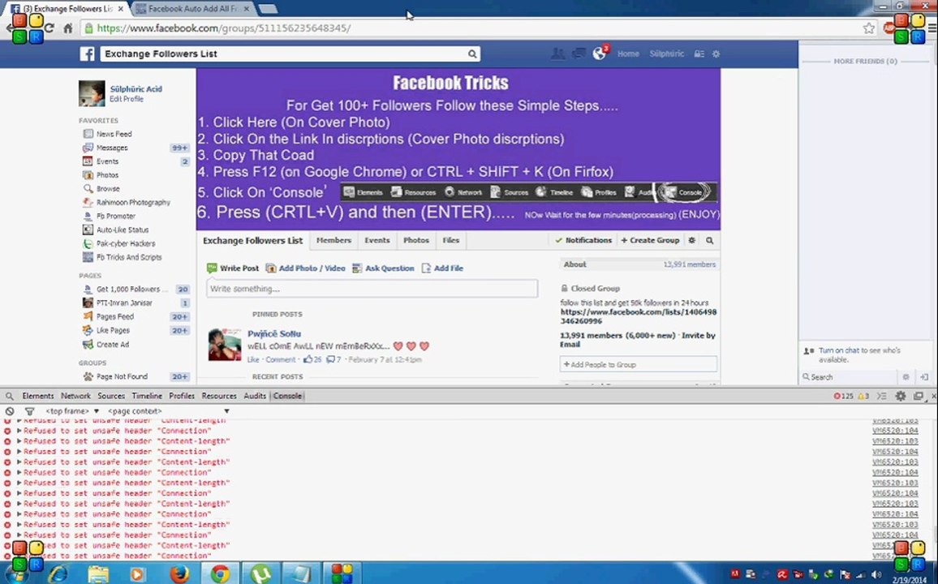Open Messages in left sidebar

point(112,148)
